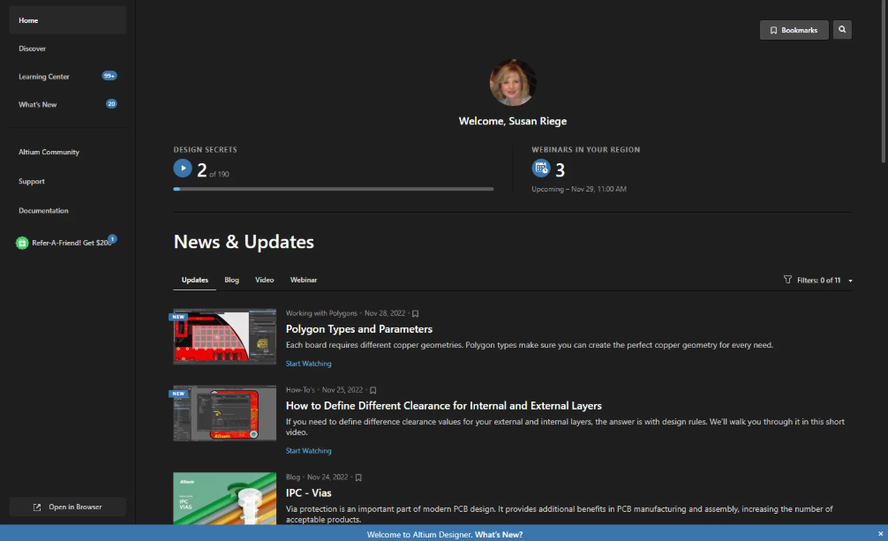Open Learning Center in sidebar

tap(44, 77)
